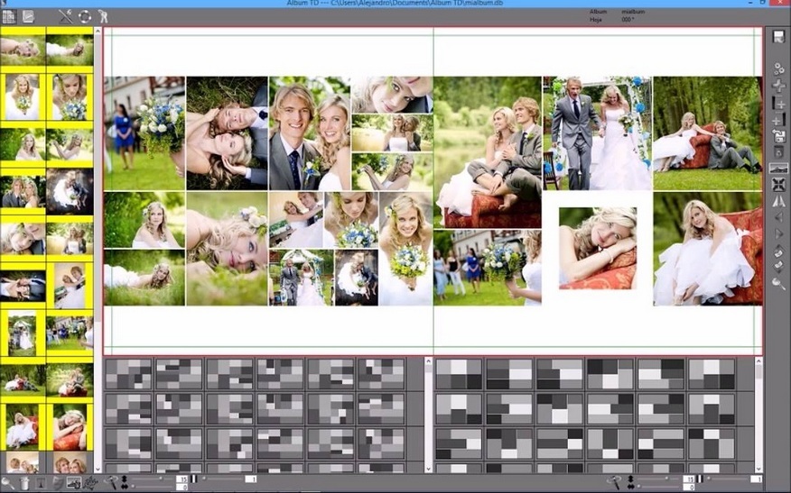The image size is (791, 493).
Task: Pick the first layout template in right template grid
Action: (459, 374)
